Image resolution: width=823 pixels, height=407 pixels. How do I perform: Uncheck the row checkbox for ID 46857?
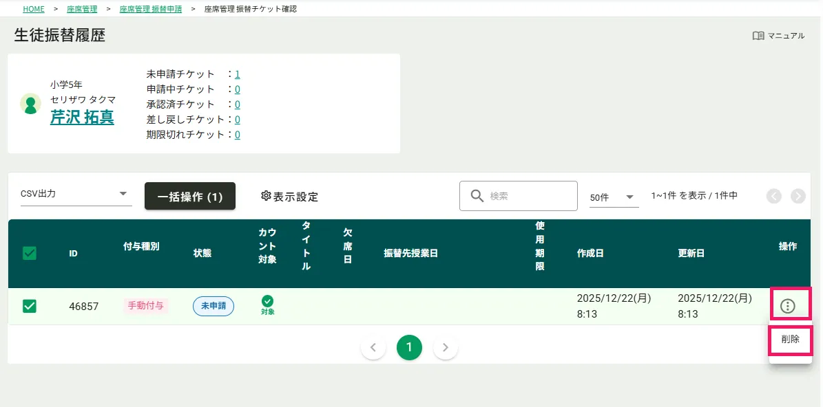coord(30,306)
